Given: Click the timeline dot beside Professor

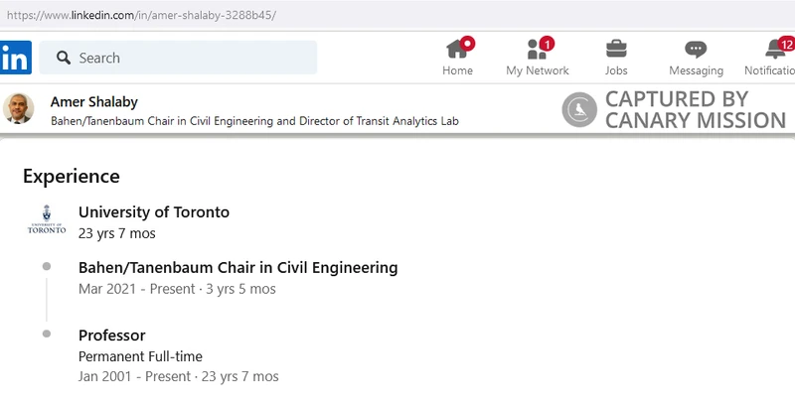Looking at the screenshot, I should click(47, 335).
